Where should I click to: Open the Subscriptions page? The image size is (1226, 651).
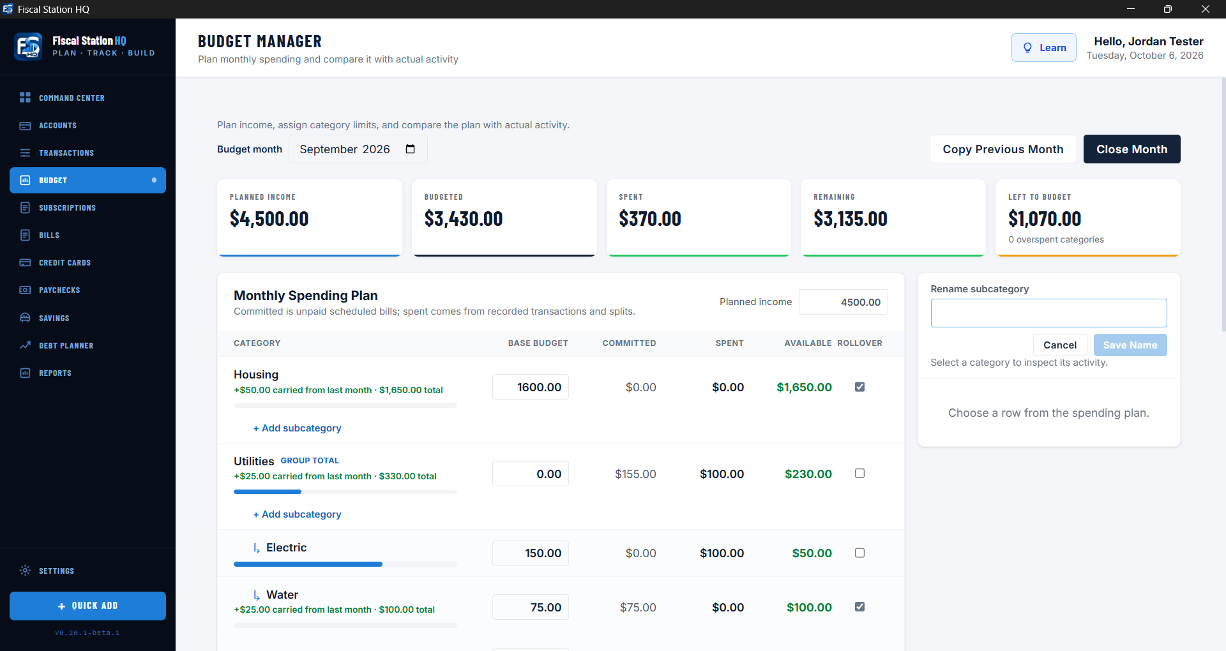(x=87, y=207)
